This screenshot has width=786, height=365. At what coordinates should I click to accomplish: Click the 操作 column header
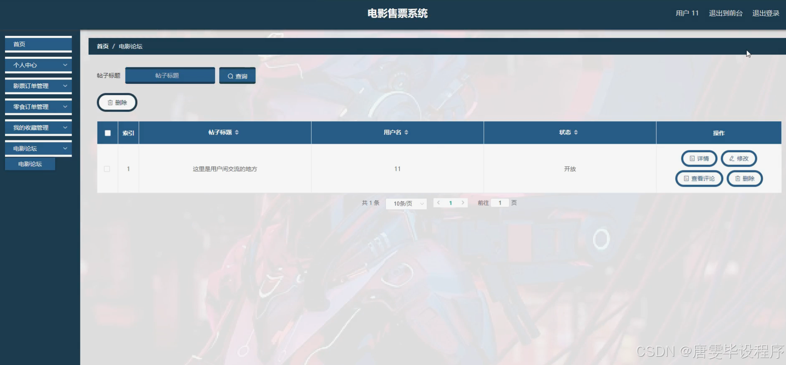718,133
